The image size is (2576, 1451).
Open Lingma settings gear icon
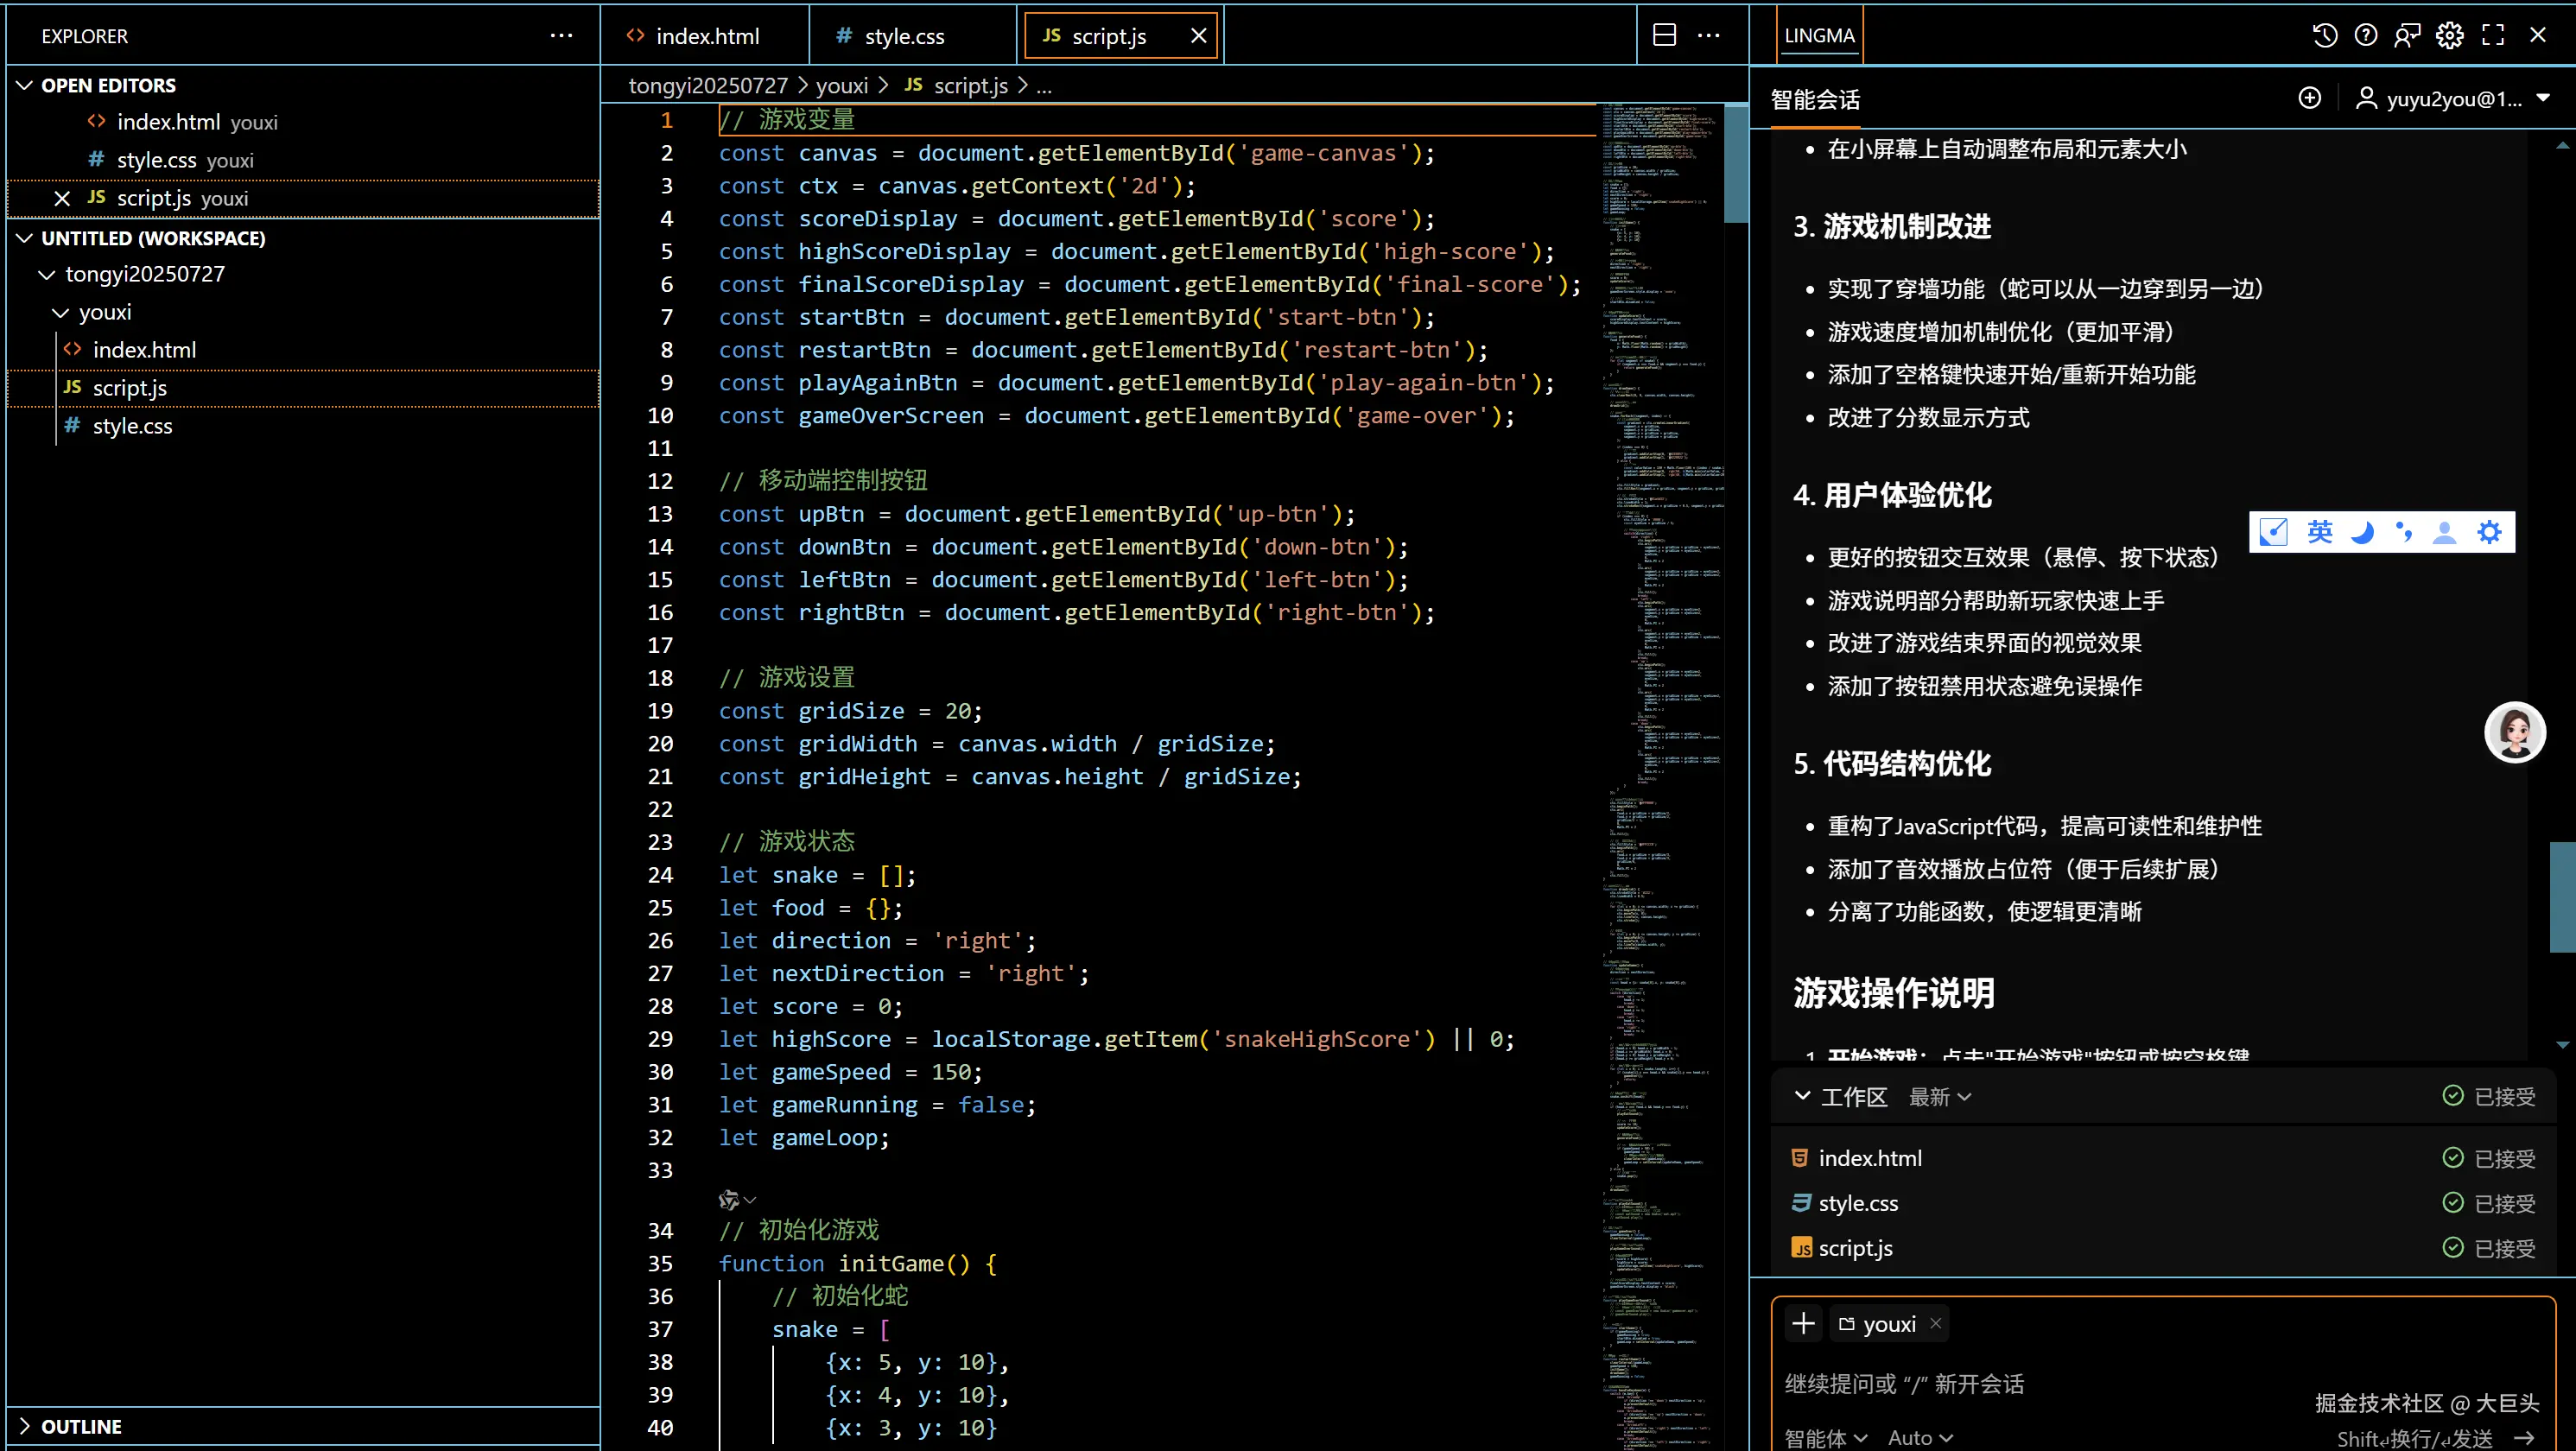(2449, 36)
